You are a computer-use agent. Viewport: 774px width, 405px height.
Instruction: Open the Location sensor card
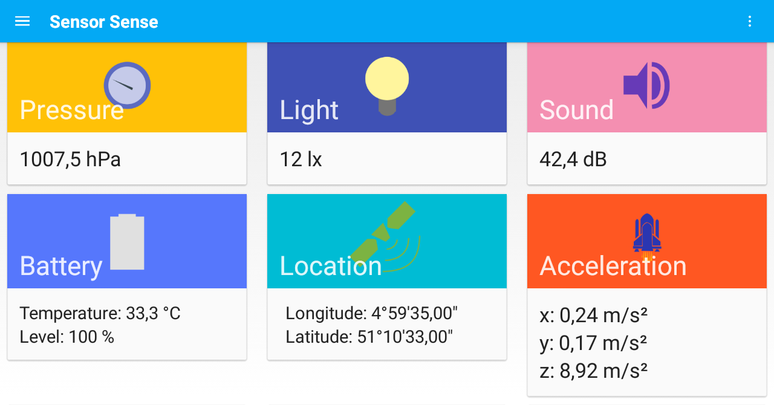click(331, 265)
